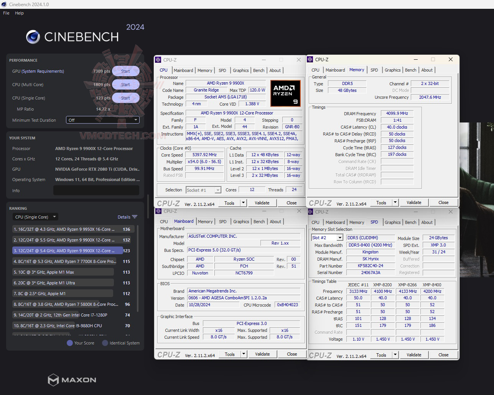The image size is (494, 395).
Task: Start the CPU (Single Core) benchmark
Action: click(125, 98)
